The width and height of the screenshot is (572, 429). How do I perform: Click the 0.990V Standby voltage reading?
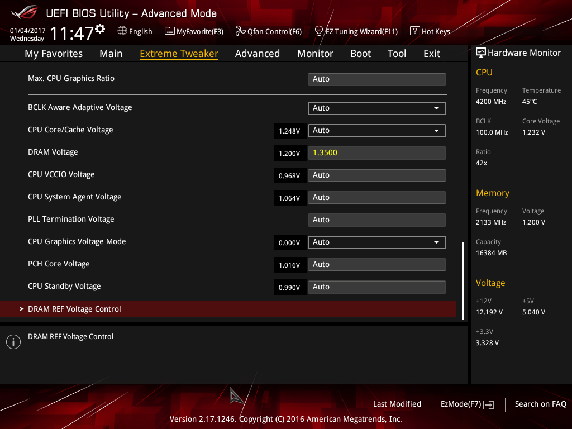point(289,287)
